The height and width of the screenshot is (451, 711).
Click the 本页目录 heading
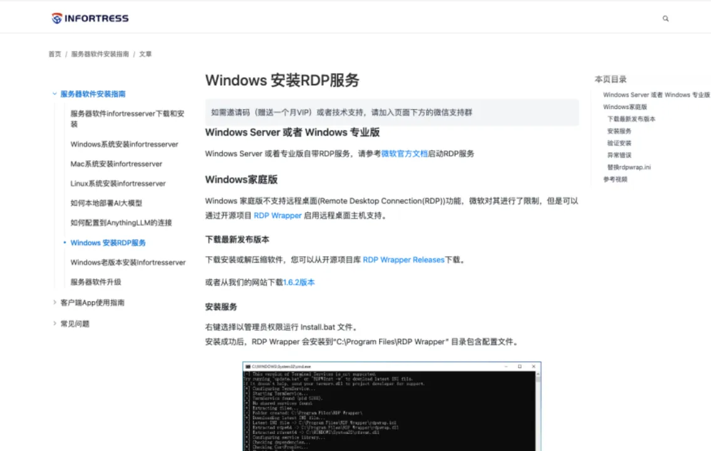coord(610,80)
